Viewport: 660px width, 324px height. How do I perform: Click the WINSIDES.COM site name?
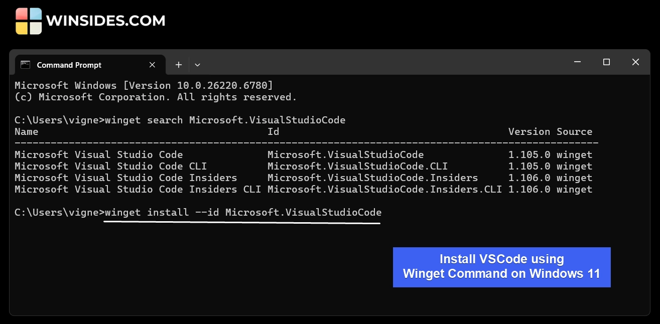pos(105,21)
